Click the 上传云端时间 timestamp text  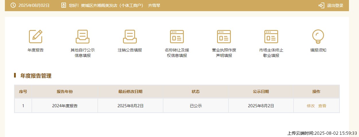322,133
